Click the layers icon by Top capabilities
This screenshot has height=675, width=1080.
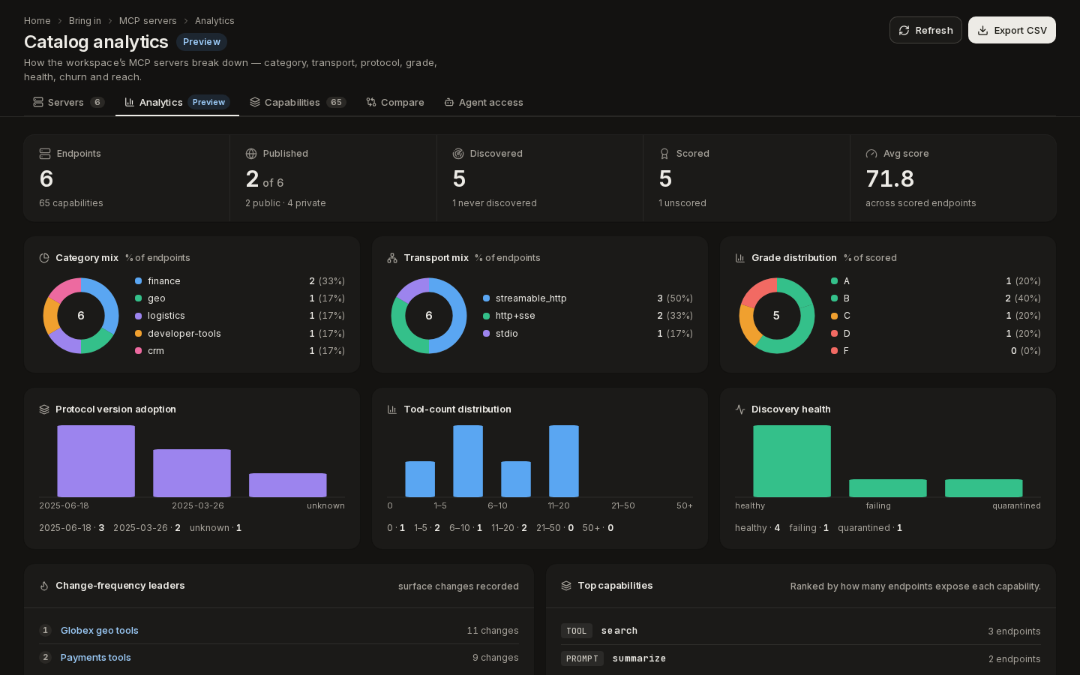click(566, 586)
